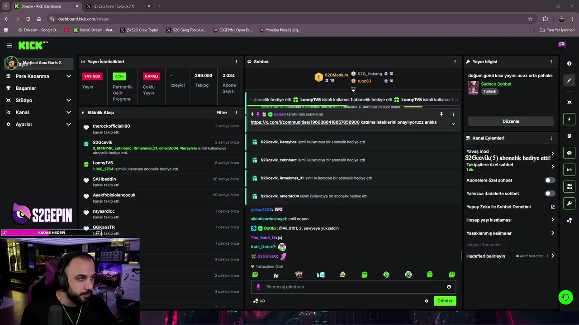
Task: Open chat settings gear icon
Action: (x=427, y=301)
